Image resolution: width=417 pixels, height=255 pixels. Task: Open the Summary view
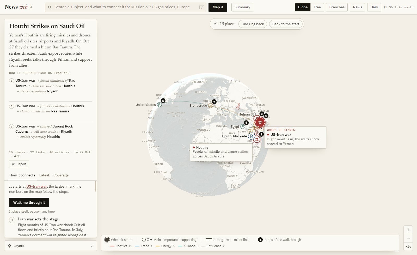242,7
